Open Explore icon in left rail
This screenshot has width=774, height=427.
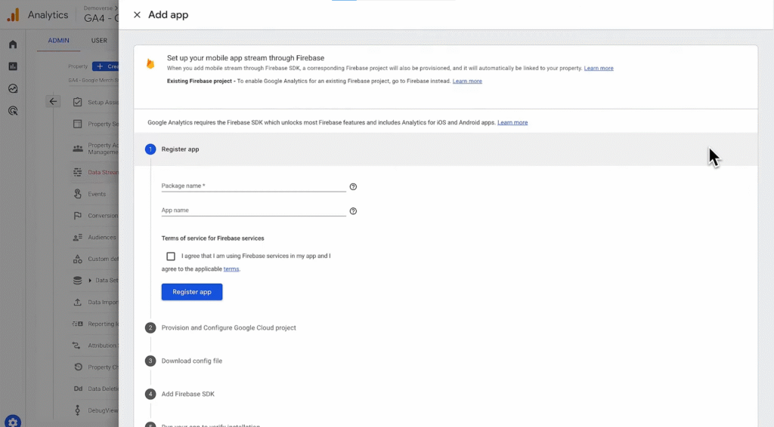[x=13, y=89]
